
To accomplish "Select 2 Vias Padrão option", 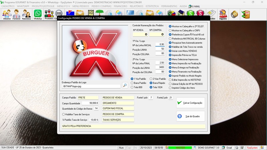I will pos(158,79).
